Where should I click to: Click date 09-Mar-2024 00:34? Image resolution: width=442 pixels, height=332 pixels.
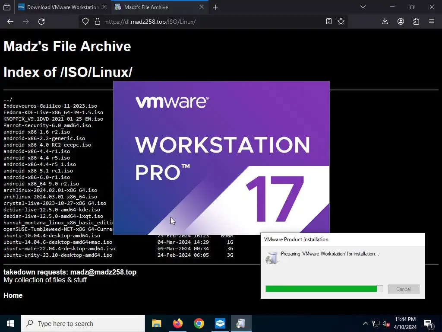pos(183,249)
